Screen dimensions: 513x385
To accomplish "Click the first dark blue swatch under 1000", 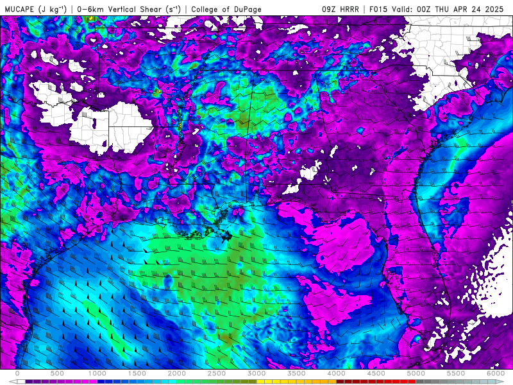I will pos(101,382).
